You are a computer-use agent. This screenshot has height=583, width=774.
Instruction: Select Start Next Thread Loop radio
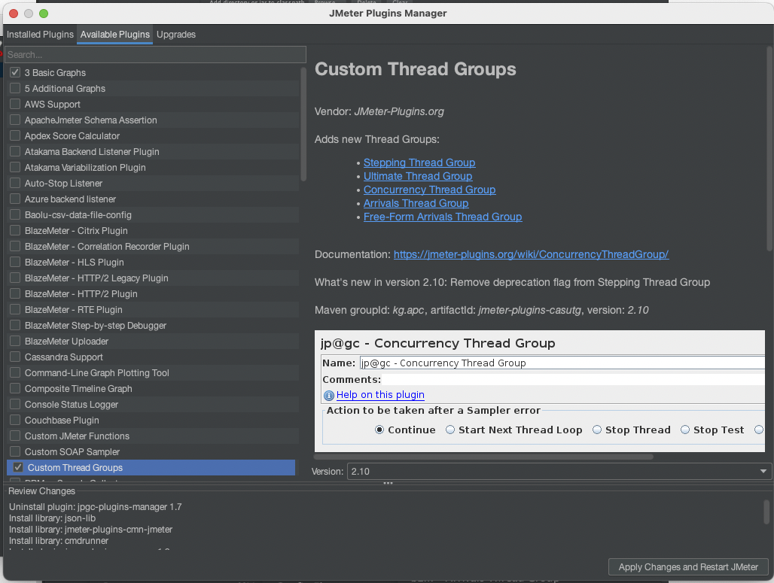(450, 430)
